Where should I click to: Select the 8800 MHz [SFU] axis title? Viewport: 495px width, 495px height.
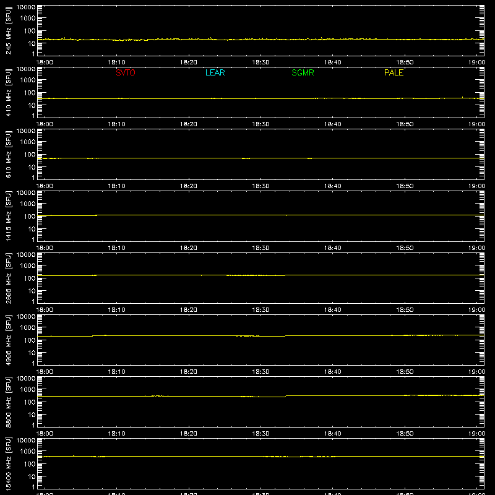click(9, 402)
